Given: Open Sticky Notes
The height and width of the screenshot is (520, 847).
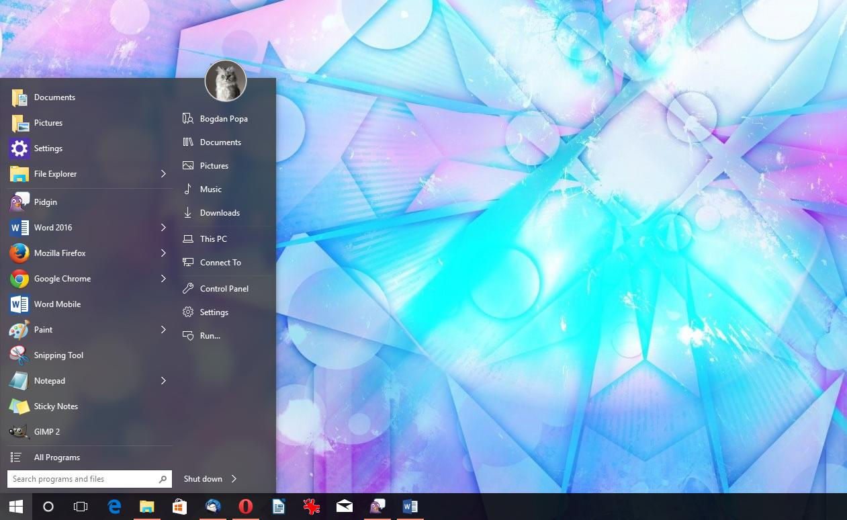Looking at the screenshot, I should [x=89, y=406].
